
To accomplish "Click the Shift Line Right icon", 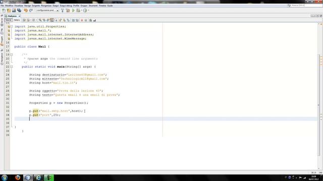I will (77, 20).
